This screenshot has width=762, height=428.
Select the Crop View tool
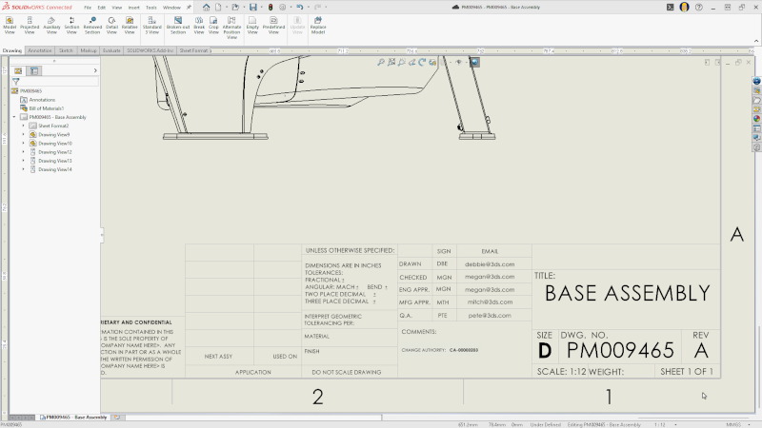tap(213, 23)
